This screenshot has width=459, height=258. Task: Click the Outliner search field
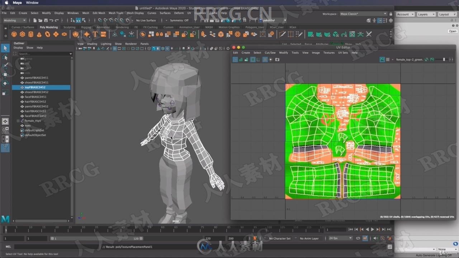43,54
